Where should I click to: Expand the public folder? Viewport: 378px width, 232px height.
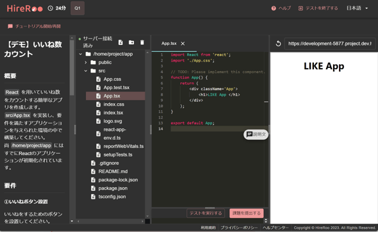(x=86, y=62)
